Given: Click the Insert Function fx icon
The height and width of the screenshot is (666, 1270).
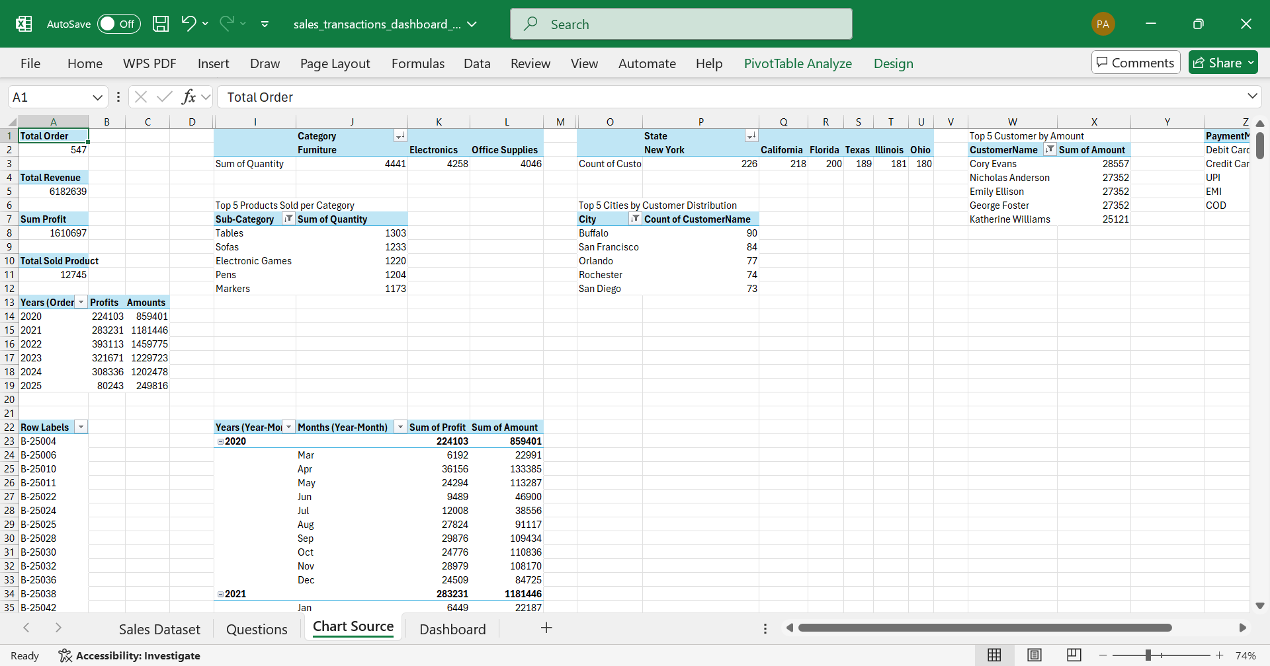Looking at the screenshot, I should (x=189, y=97).
